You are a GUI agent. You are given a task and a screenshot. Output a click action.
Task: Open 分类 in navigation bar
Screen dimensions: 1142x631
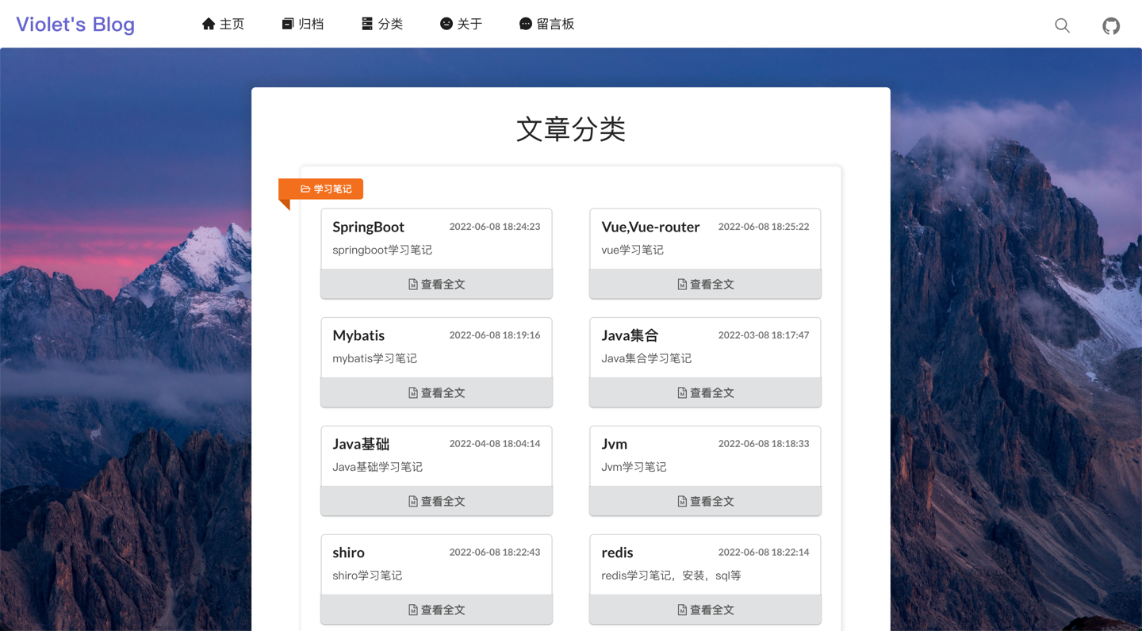(x=382, y=24)
